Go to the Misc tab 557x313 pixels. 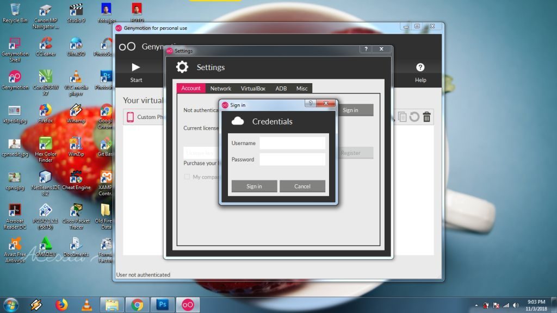pyautogui.click(x=302, y=89)
